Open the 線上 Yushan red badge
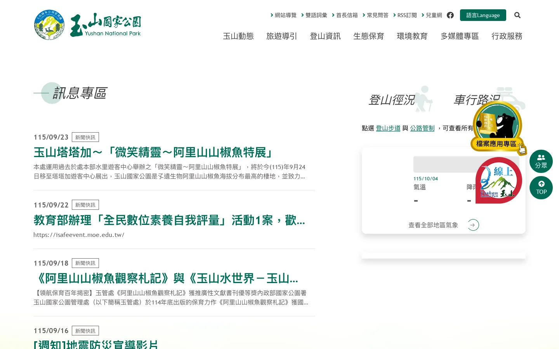The height and width of the screenshot is (349, 559). pos(499,180)
